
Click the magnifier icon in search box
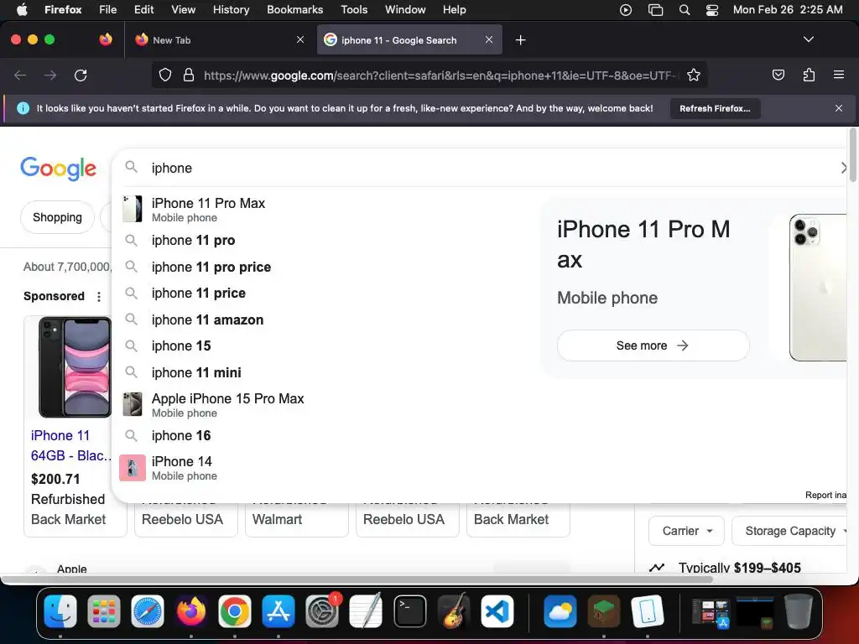pos(131,167)
